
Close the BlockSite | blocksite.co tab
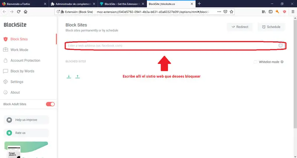click(x=192, y=4)
